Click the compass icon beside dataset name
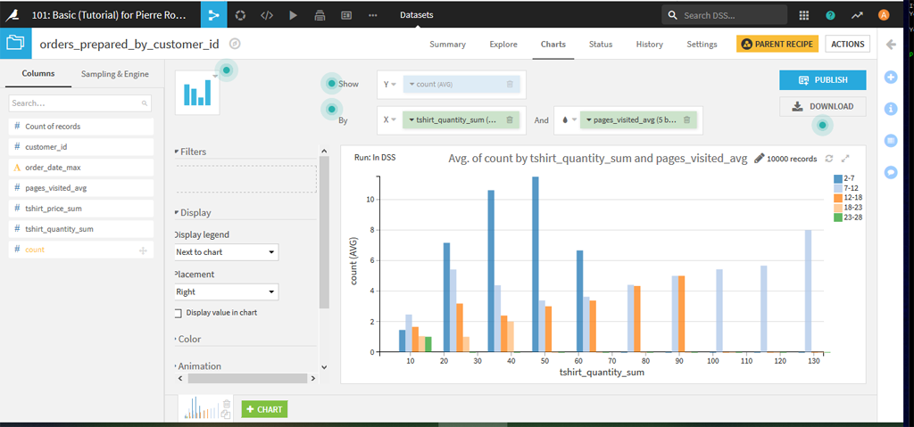The height and width of the screenshot is (427, 914). click(x=235, y=44)
